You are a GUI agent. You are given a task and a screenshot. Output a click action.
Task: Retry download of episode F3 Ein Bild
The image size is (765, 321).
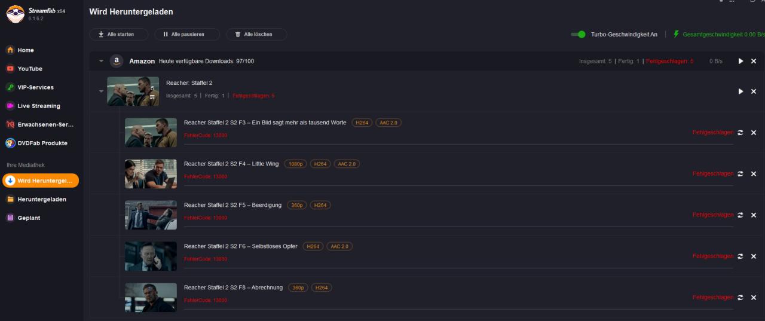(741, 132)
